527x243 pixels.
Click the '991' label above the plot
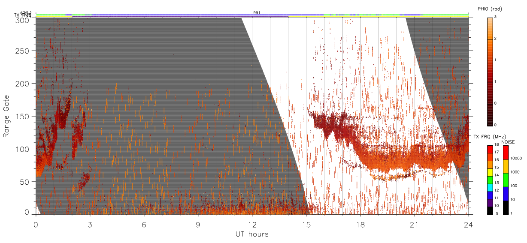[257, 13]
